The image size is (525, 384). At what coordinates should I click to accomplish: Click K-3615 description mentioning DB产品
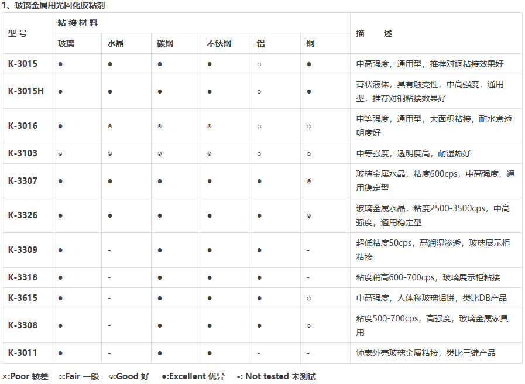click(431, 297)
